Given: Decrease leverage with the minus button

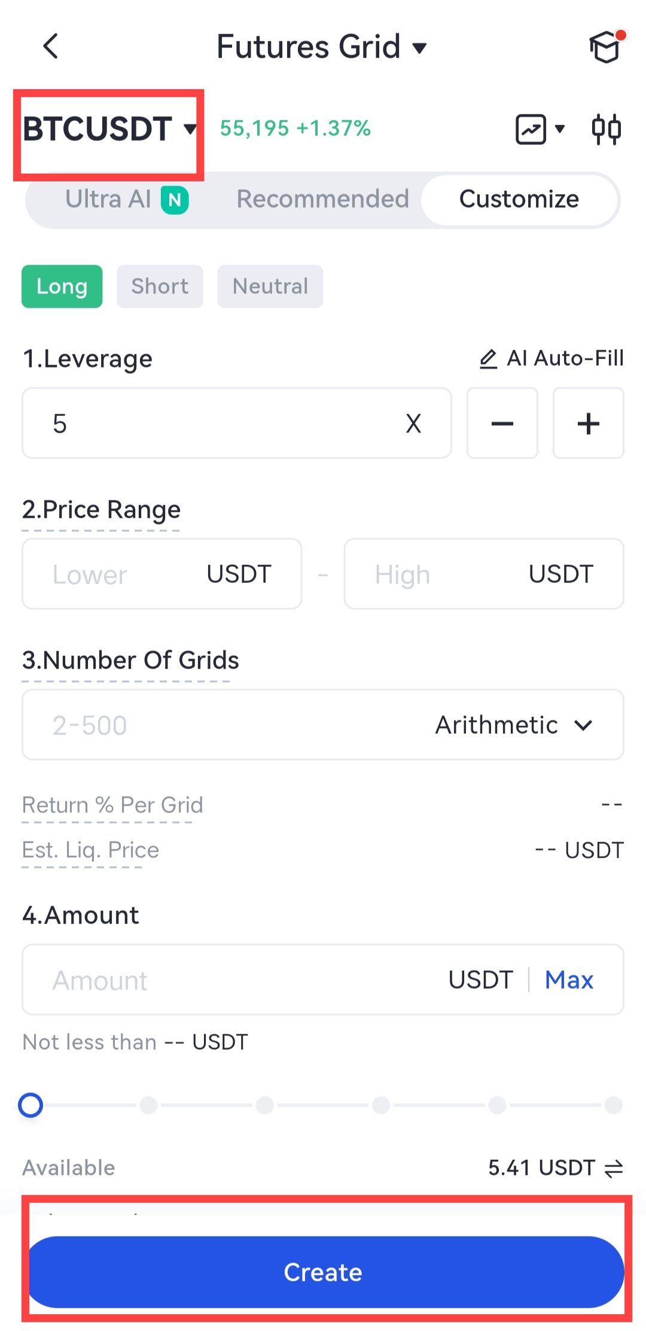Looking at the screenshot, I should point(502,423).
